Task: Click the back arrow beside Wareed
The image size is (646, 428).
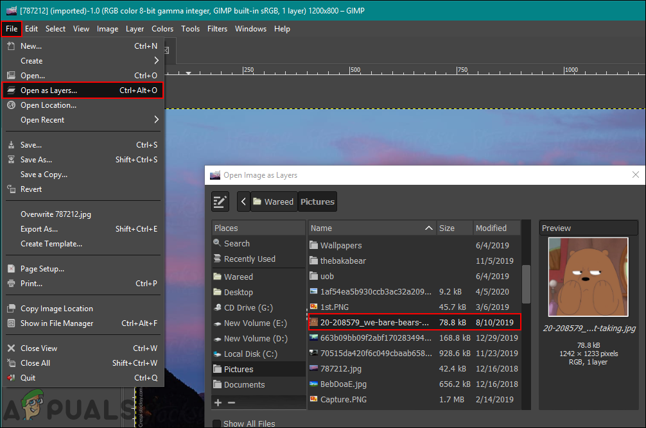Action: point(243,201)
